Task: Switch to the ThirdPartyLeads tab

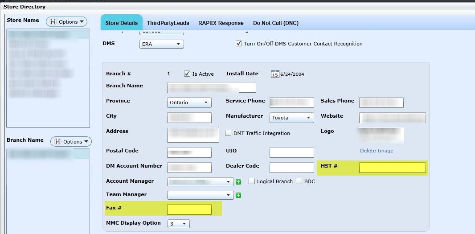Action: 168,23
